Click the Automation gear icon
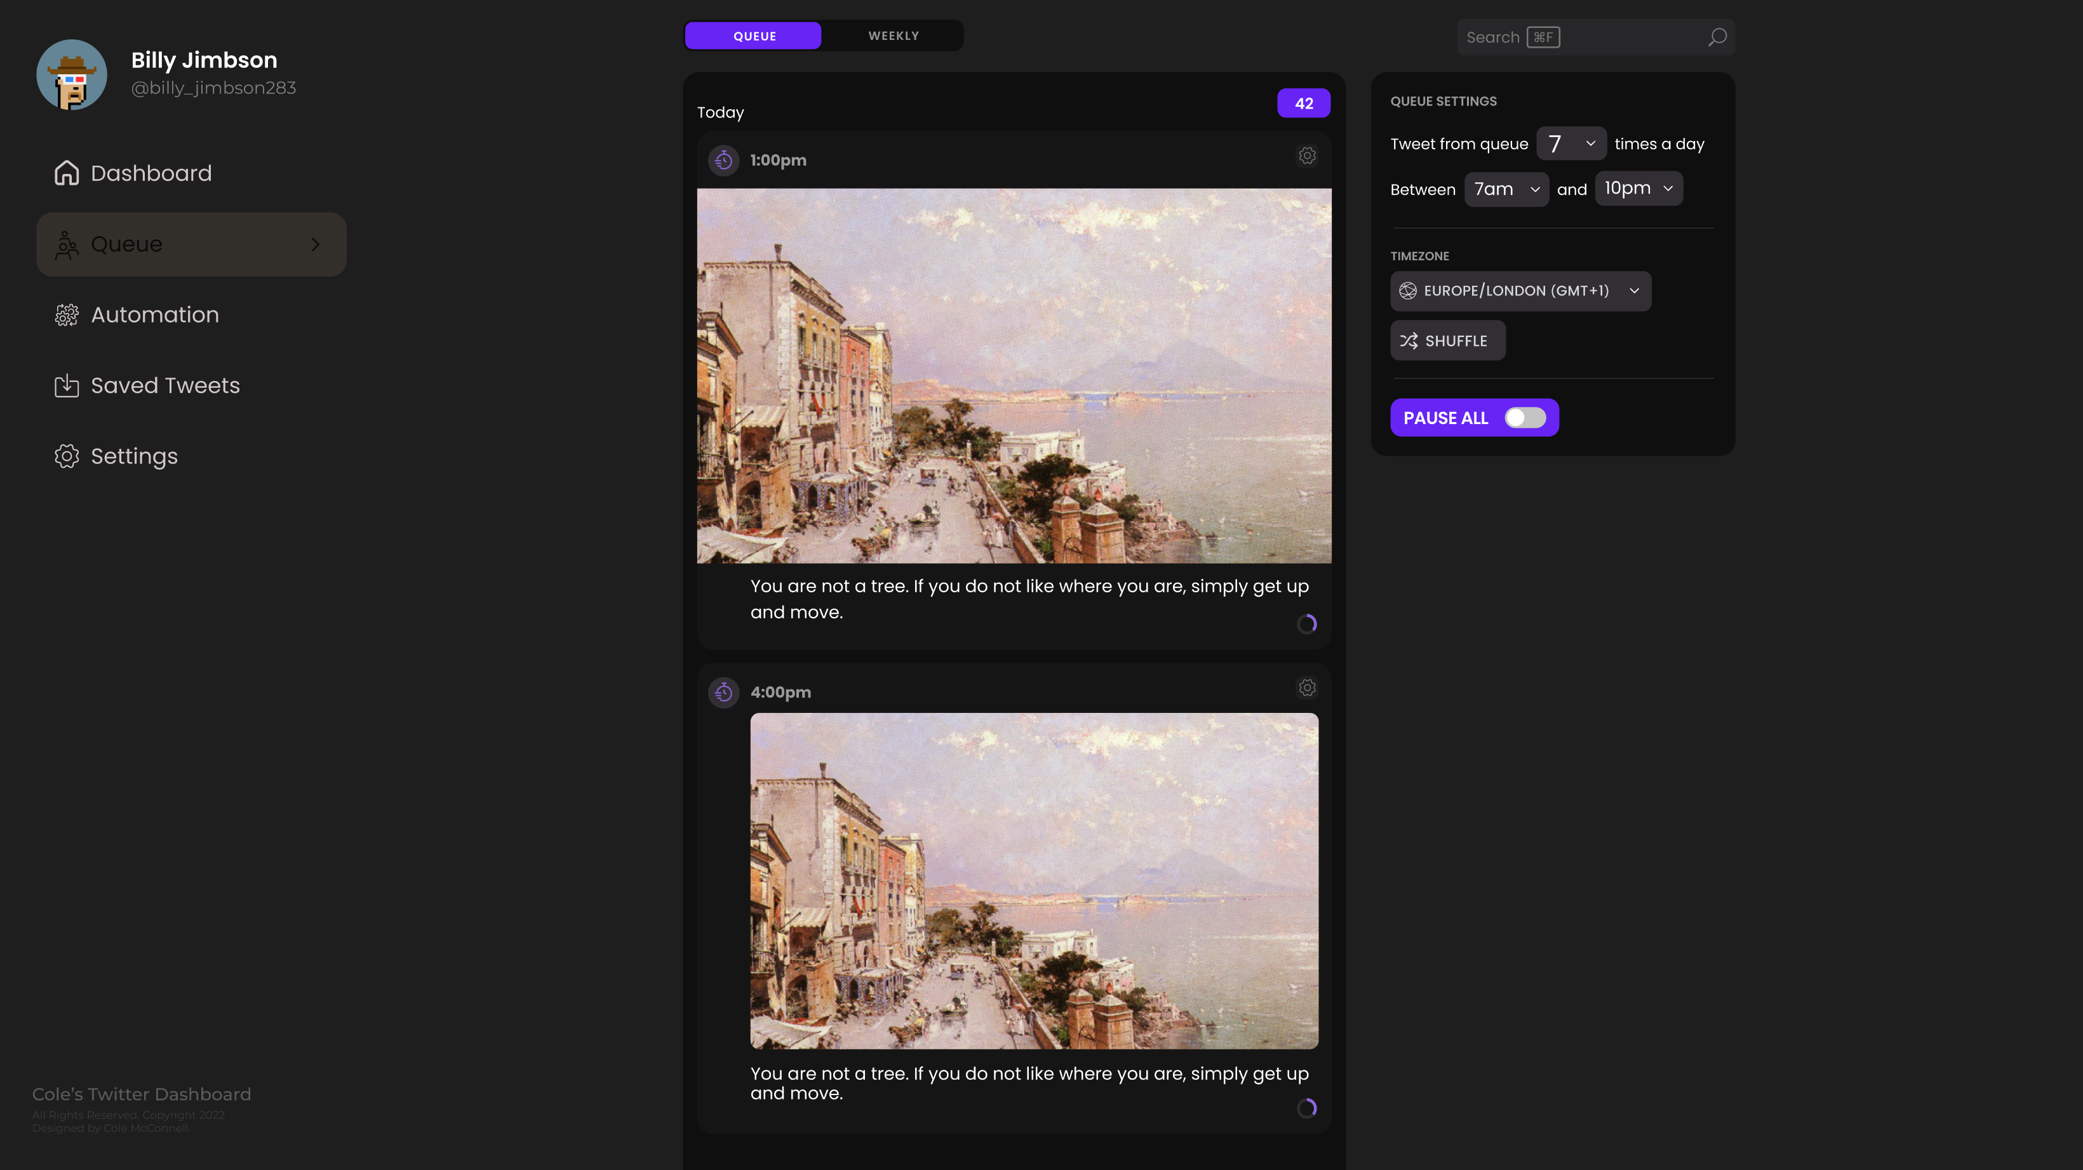This screenshot has height=1170, width=2083. [x=66, y=314]
